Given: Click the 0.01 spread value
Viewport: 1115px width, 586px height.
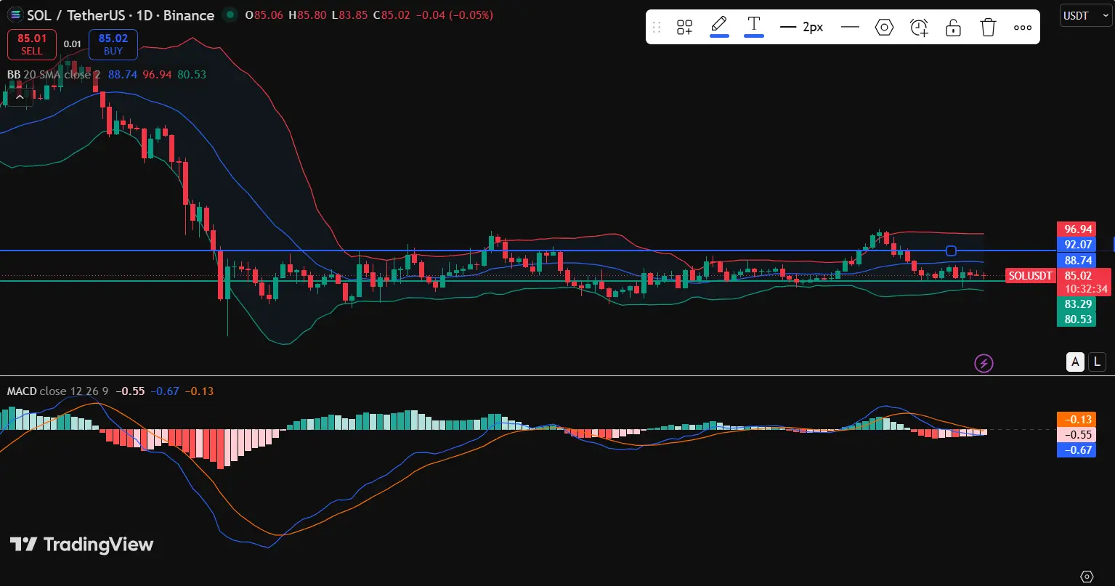Looking at the screenshot, I should pos(73,44).
